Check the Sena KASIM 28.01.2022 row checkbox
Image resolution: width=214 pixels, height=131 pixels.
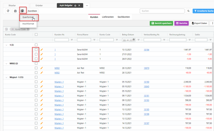coord(36,59)
